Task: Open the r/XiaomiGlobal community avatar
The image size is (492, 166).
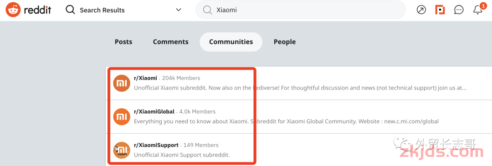Action: [x=122, y=117]
